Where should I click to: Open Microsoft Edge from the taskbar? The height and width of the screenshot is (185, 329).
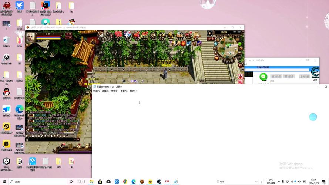pyautogui.click(x=134, y=181)
